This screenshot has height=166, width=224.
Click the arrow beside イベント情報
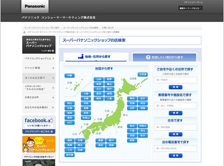coord(53,68)
